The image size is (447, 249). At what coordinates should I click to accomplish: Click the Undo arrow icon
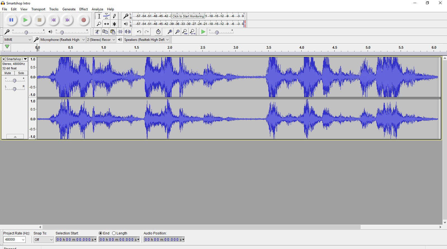139,32
